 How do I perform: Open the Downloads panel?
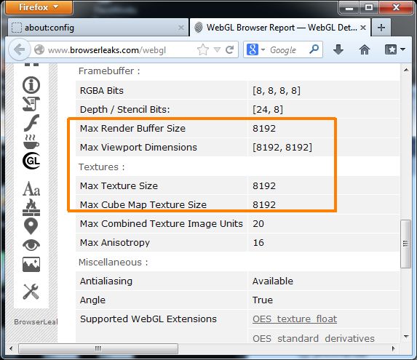pos(338,49)
